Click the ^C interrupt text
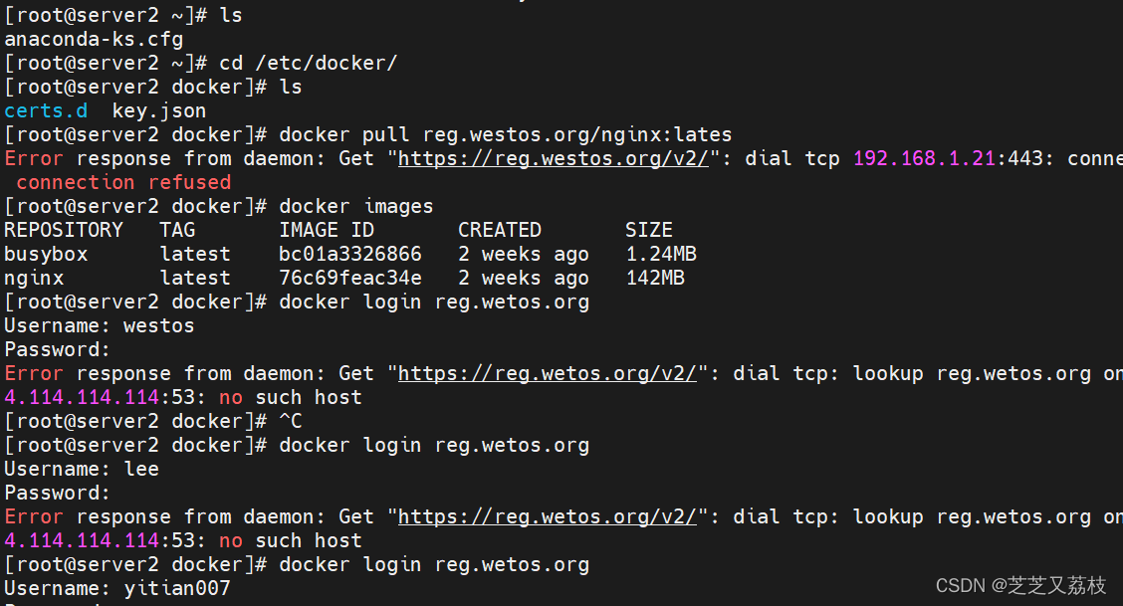1123x606 pixels. pyautogui.click(x=291, y=421)
